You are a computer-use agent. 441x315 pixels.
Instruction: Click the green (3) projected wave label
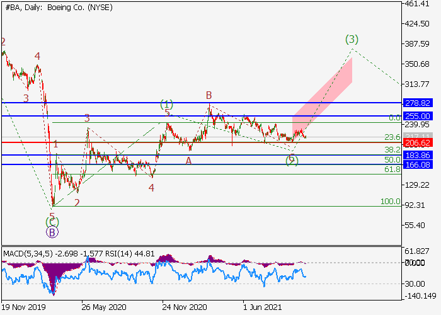pyautogui.click(x=352, y=39)
